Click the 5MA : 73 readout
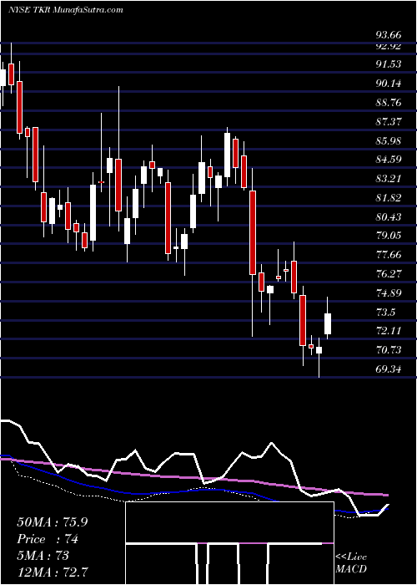Viewport: 417px width, 585px height. click(x=43, y=556)
